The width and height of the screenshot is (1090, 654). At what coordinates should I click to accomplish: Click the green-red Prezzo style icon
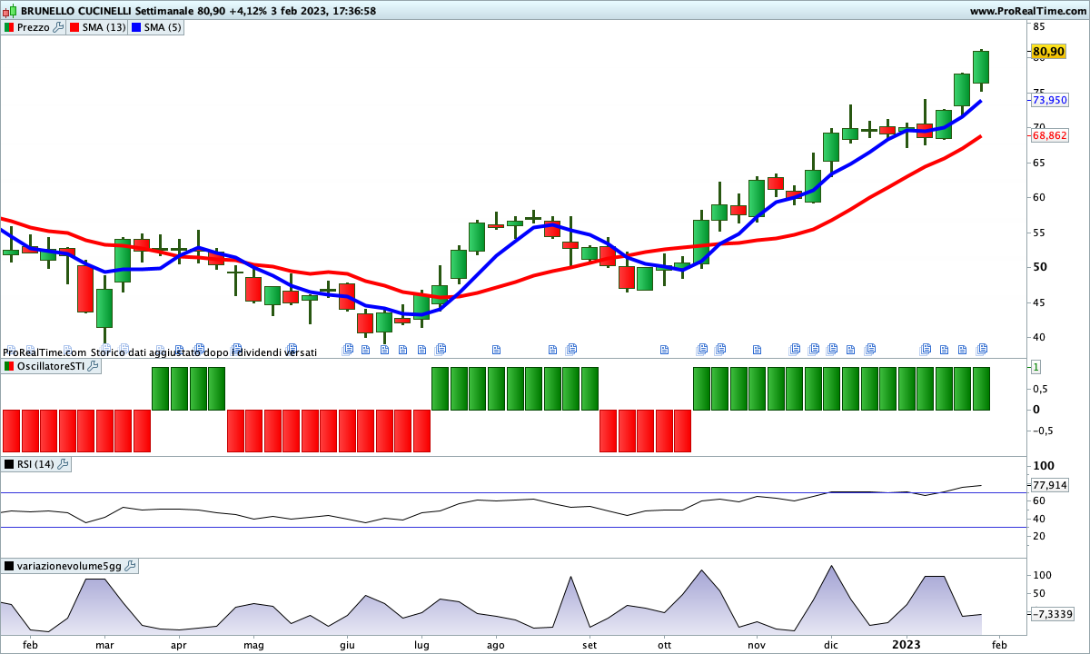9,27
